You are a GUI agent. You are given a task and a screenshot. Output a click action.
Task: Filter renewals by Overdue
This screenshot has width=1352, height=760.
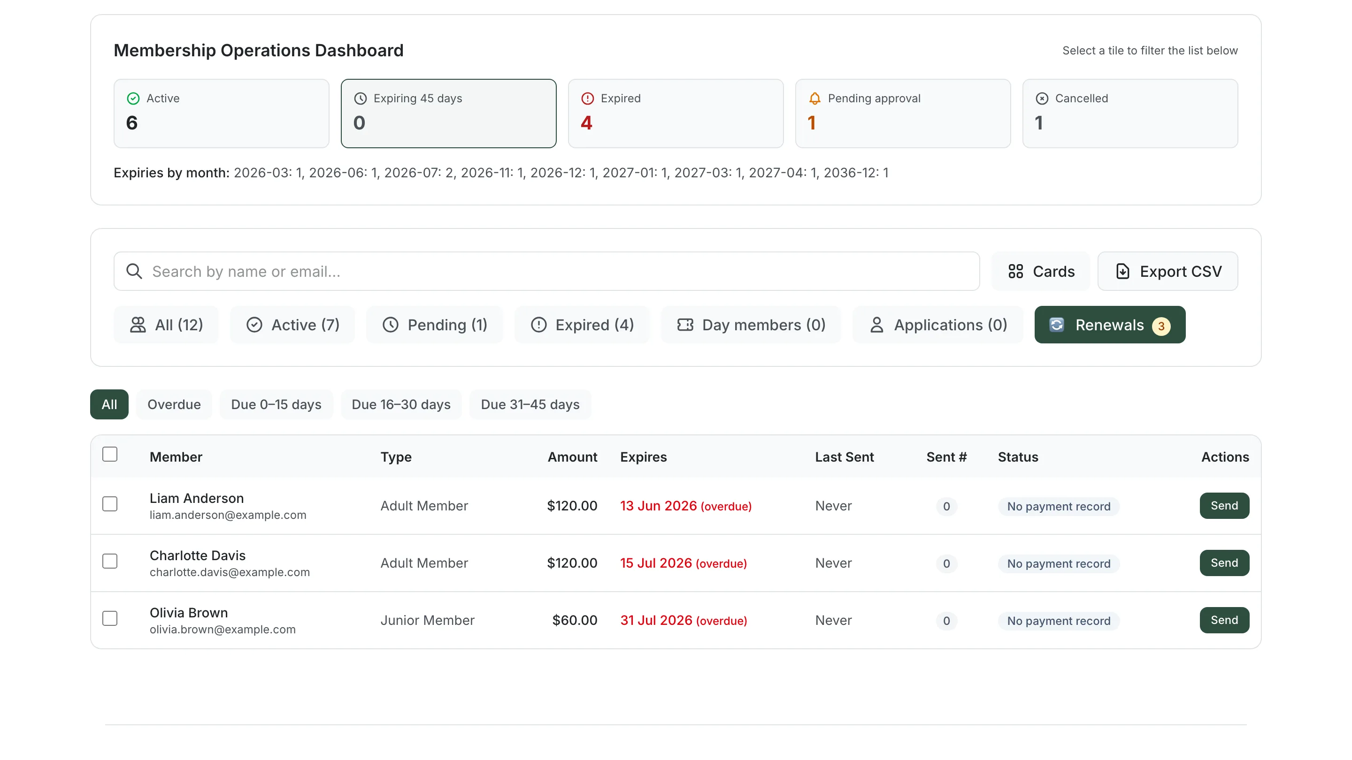[x=174, y=404]
